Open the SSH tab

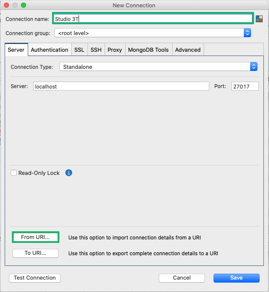point(96,50)
